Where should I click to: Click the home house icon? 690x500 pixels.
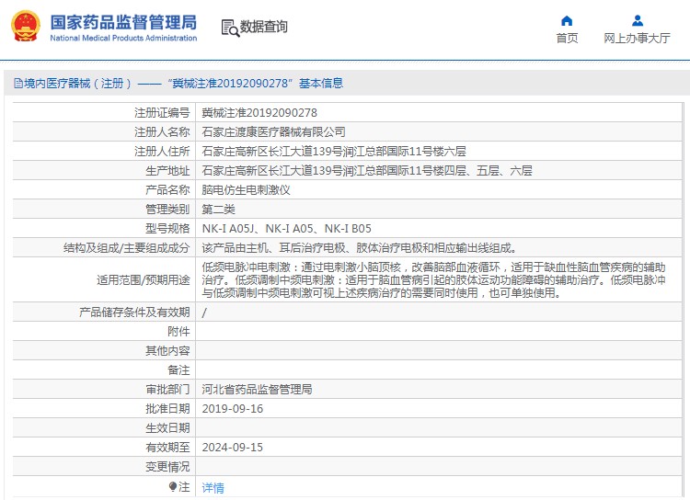[567, 20]
